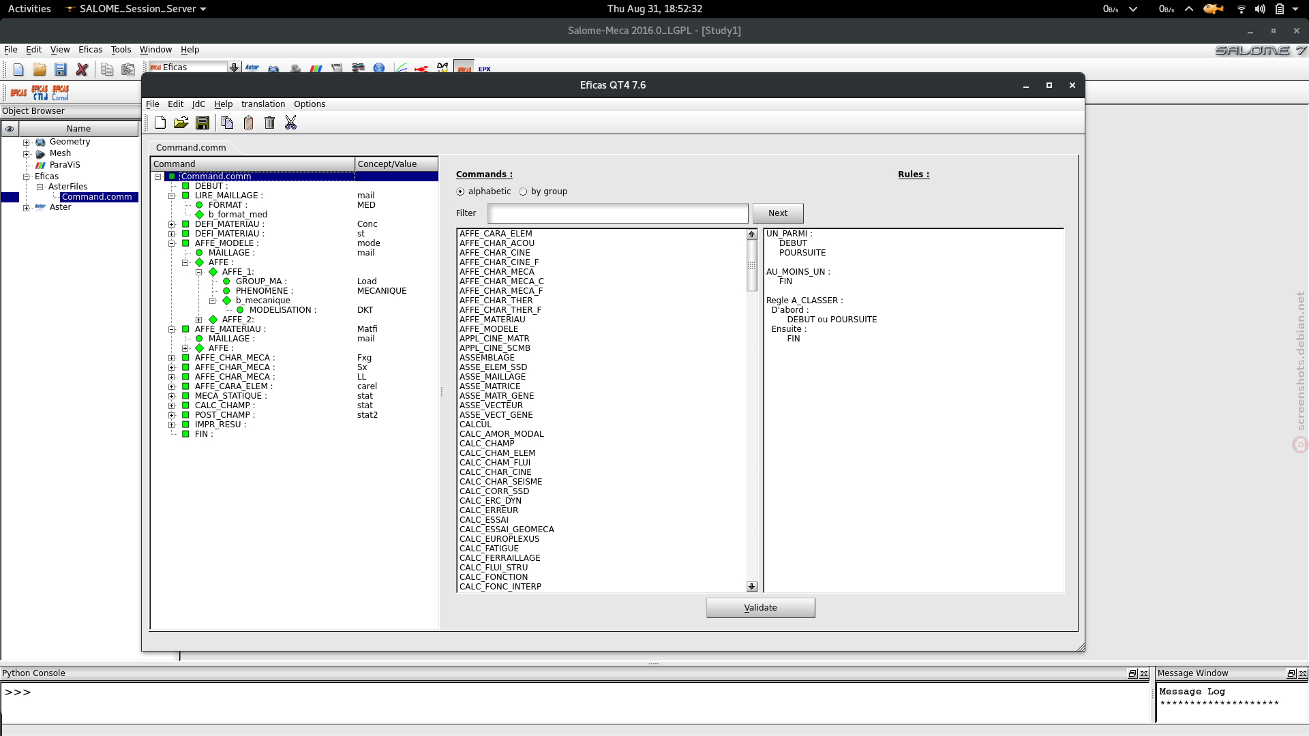This screenshot has height=736, width=1309.
Task: Click the Save diskette icon in Eficas window
Action: [202, 123]
